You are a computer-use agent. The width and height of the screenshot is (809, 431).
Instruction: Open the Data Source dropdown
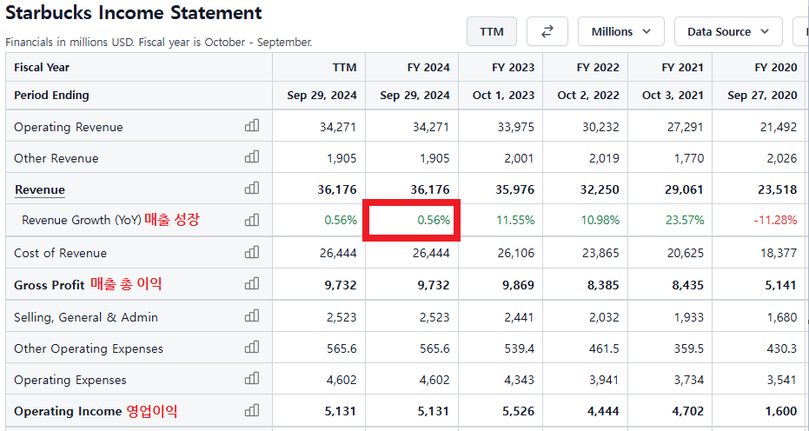728,31
